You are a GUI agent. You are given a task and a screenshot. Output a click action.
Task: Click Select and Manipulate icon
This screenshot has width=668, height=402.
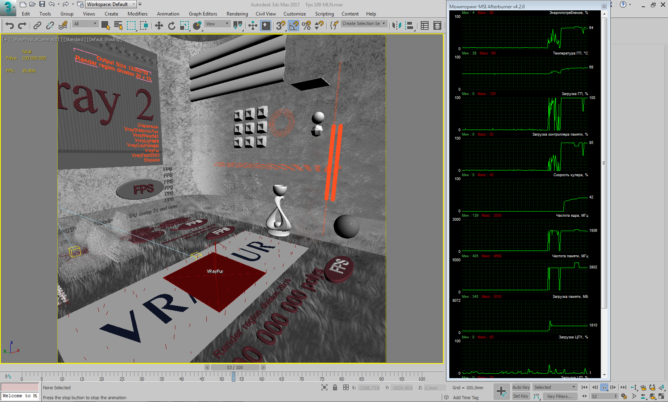click(x=253, y=26)
